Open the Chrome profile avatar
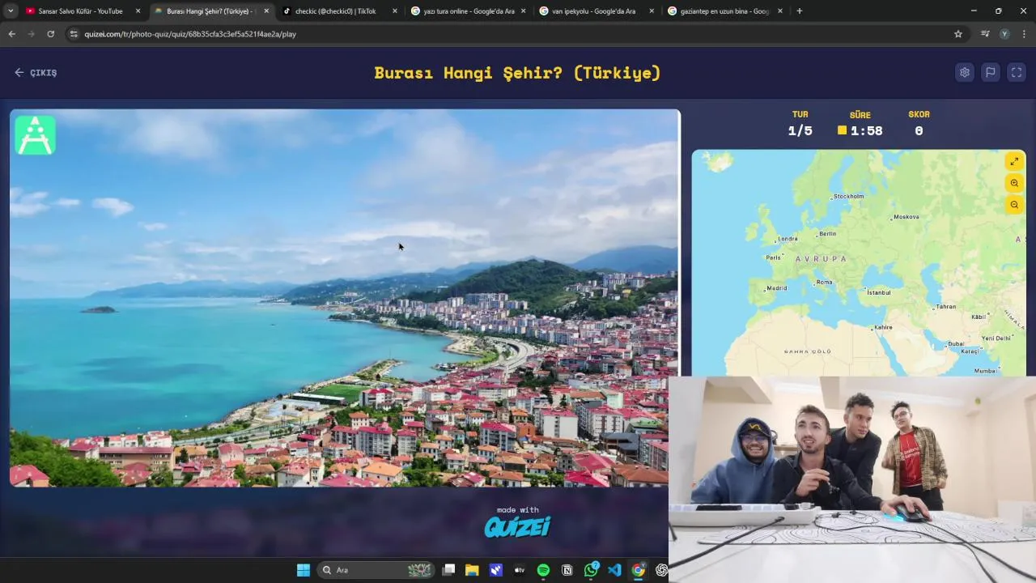1036x583 pixels. point(1004,34)
